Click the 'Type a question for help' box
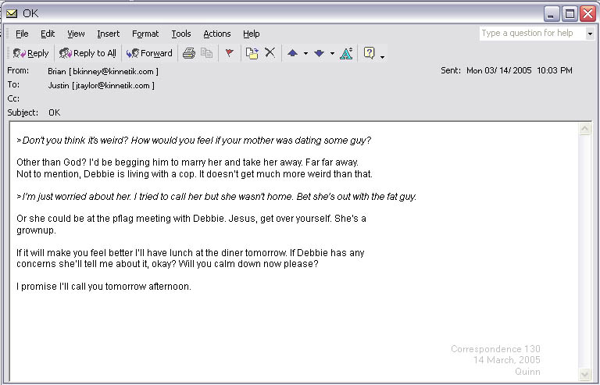Screen dimensions: 600x385 click(532, 34)
